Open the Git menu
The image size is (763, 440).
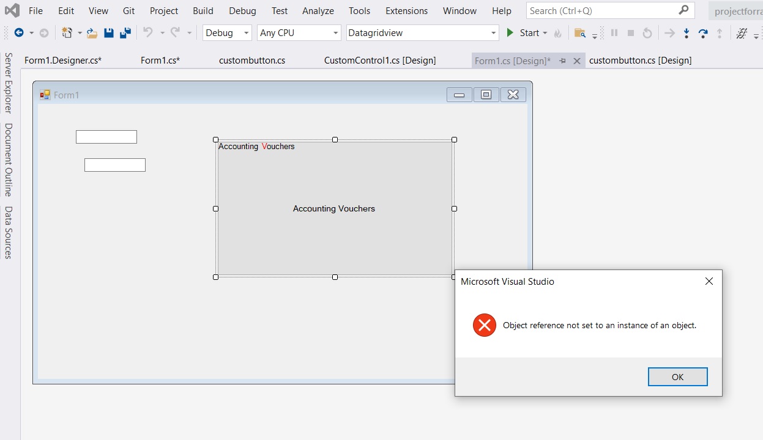click(x=128, y=11)
